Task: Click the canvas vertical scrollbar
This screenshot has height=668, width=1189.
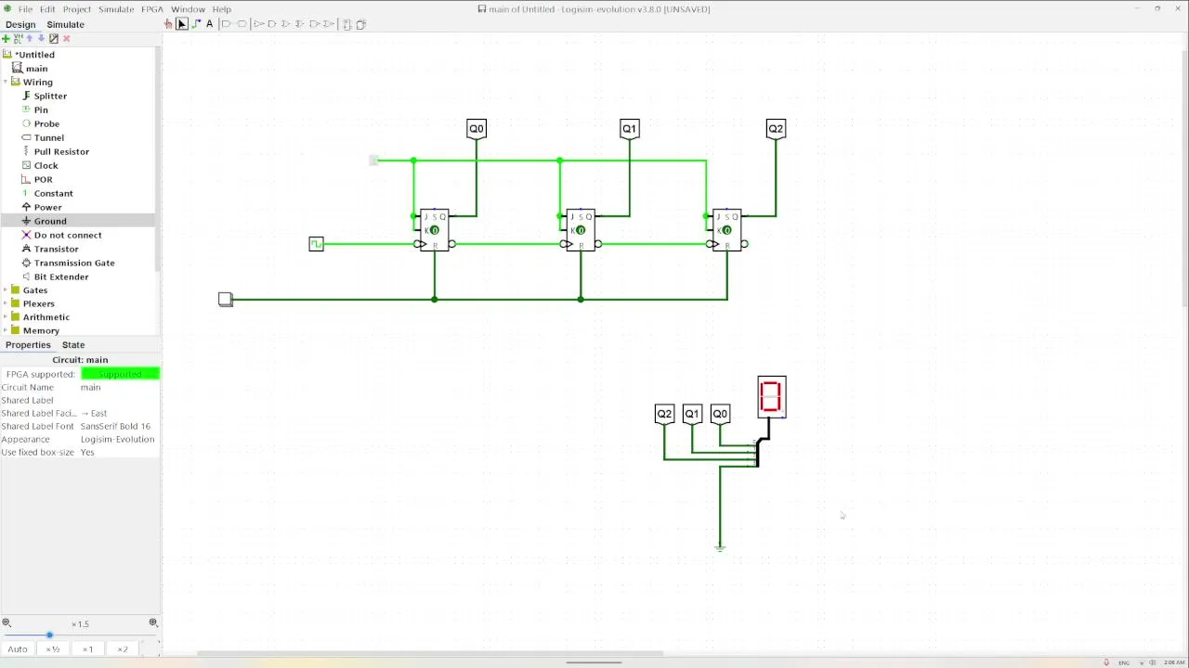Action: [x=1185, y=176]
